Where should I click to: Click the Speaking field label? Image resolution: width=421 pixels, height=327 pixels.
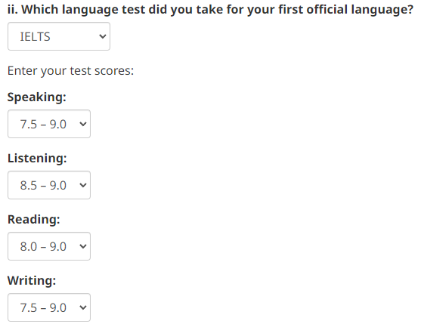36,97
